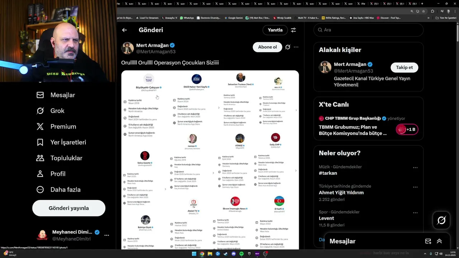Bookmark this page with the star icon
459x258 pixels.
[x=423, y=11]
